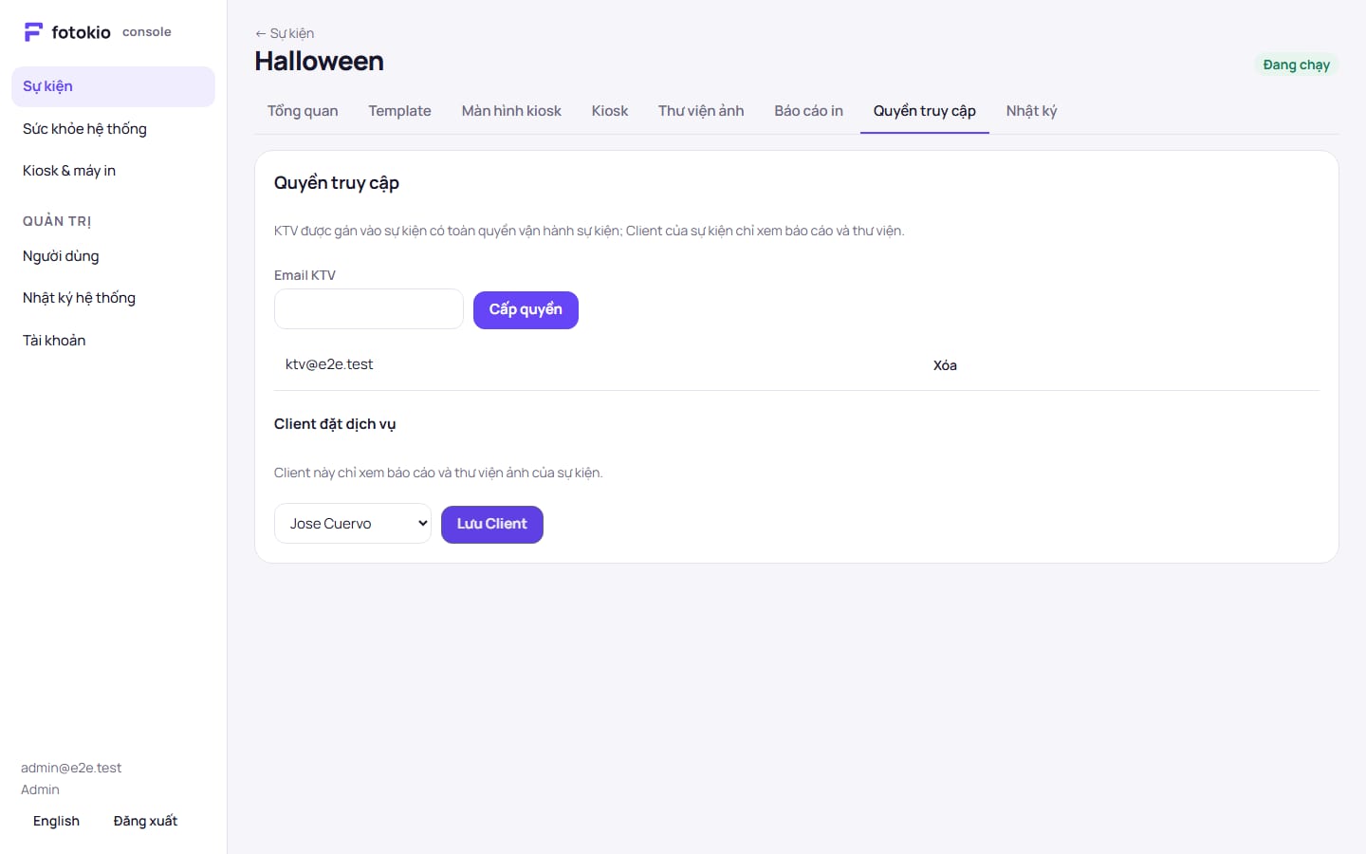Click the Lưu Client button
This screenshot has height=854, width=1366.
point(492,525)
